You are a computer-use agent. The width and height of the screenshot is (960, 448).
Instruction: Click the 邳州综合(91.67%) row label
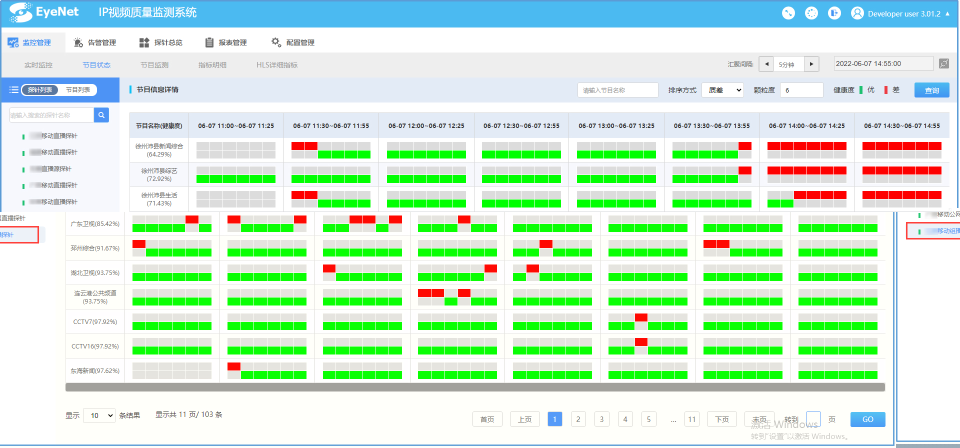coord(95,248)
